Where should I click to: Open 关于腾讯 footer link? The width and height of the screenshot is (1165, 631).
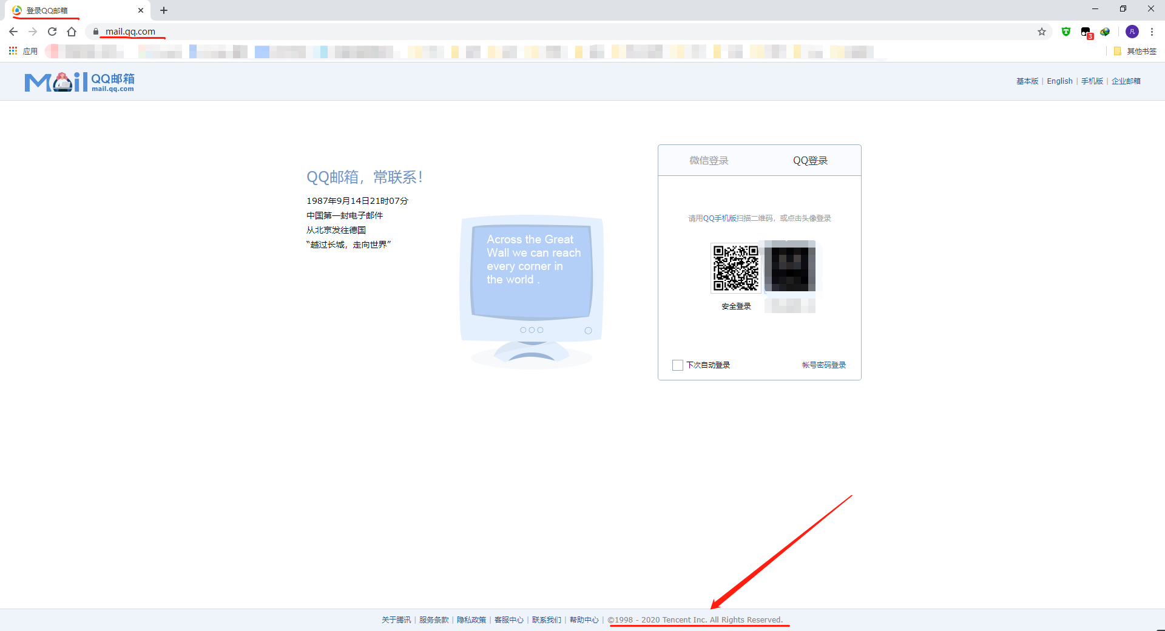[x=396, y=620]
